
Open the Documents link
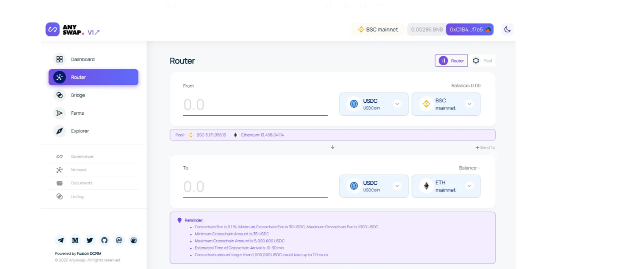82,183
